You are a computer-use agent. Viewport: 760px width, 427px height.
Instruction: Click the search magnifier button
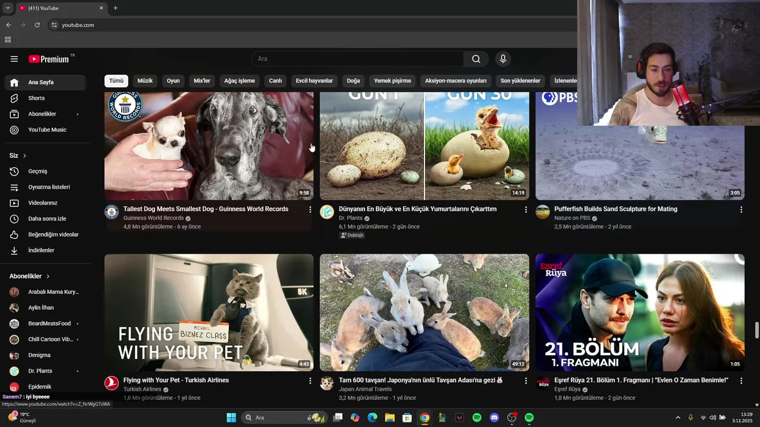[x=476, y=59]
